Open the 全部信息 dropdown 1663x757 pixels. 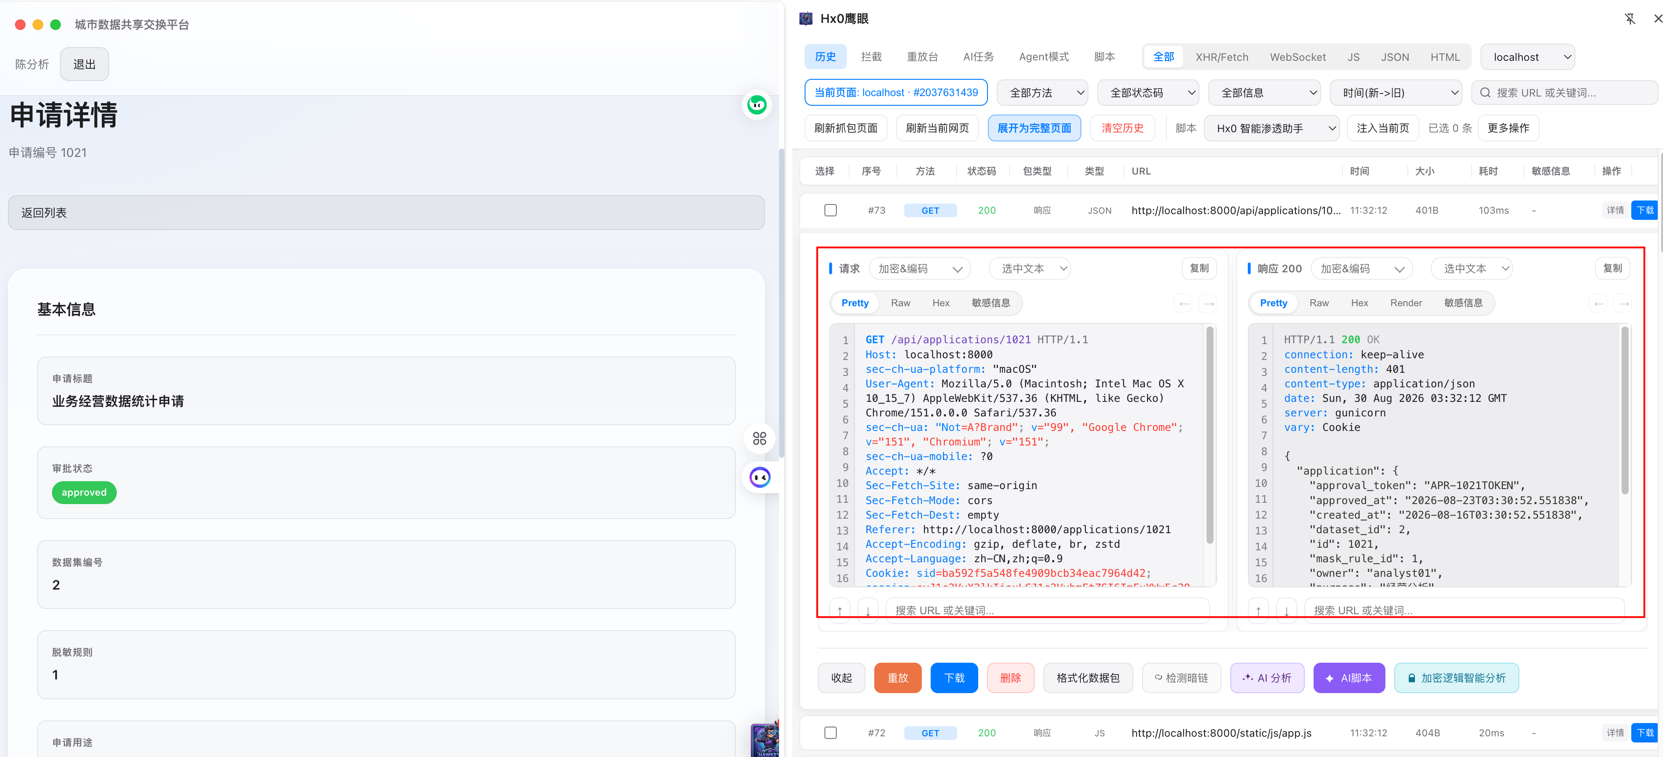[x=1264, y=93]
